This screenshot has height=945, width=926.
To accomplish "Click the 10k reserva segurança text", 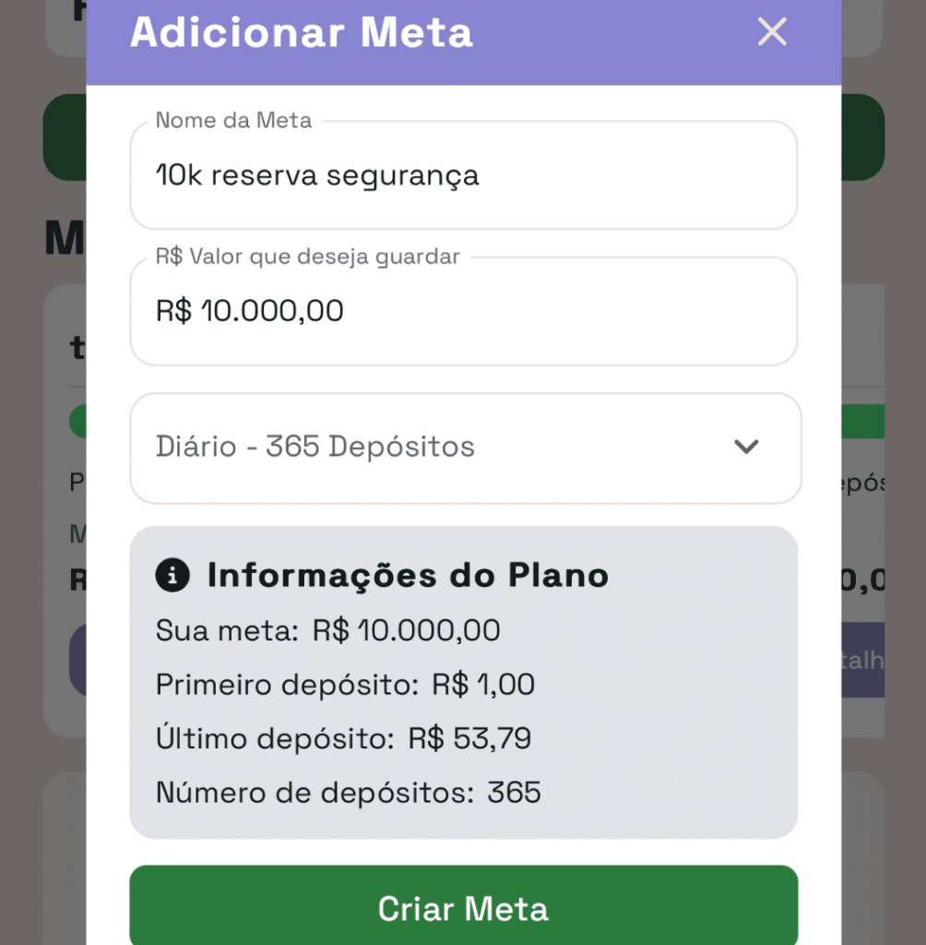I will [x=317, y=176].
